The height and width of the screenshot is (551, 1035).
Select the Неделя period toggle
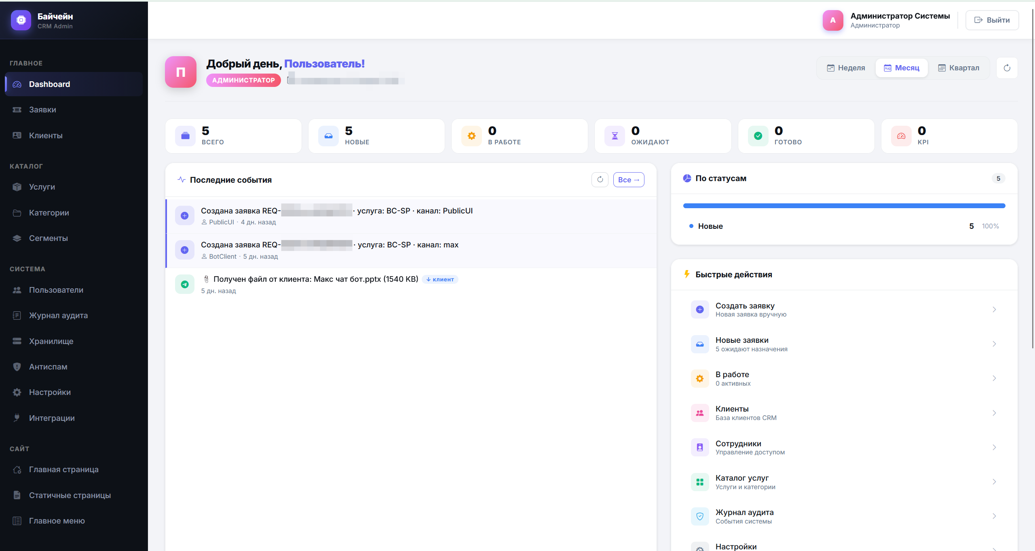tap(846, 68)
